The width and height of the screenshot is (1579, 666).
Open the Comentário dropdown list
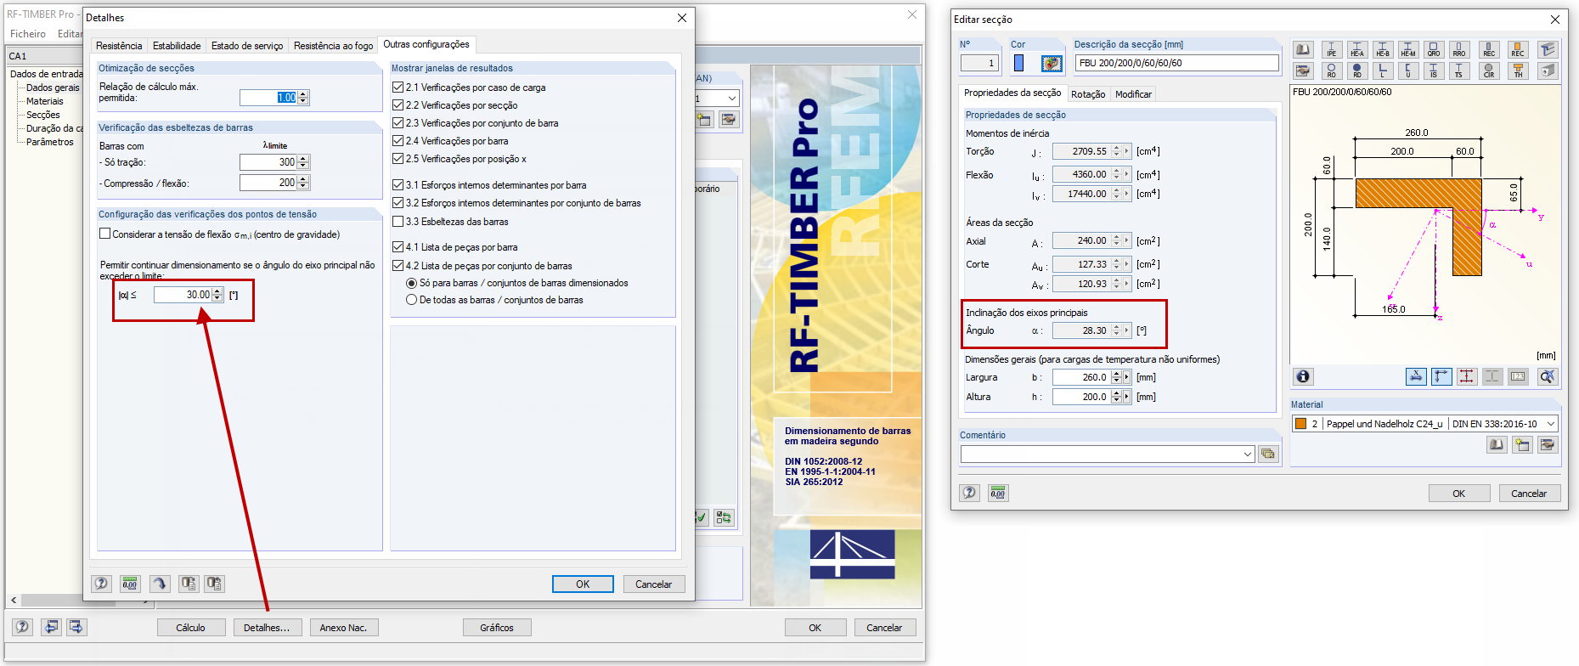[1248, 454]
